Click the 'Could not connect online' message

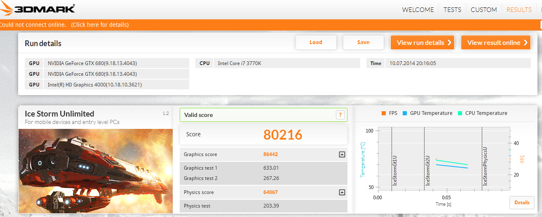pos(33,25)
